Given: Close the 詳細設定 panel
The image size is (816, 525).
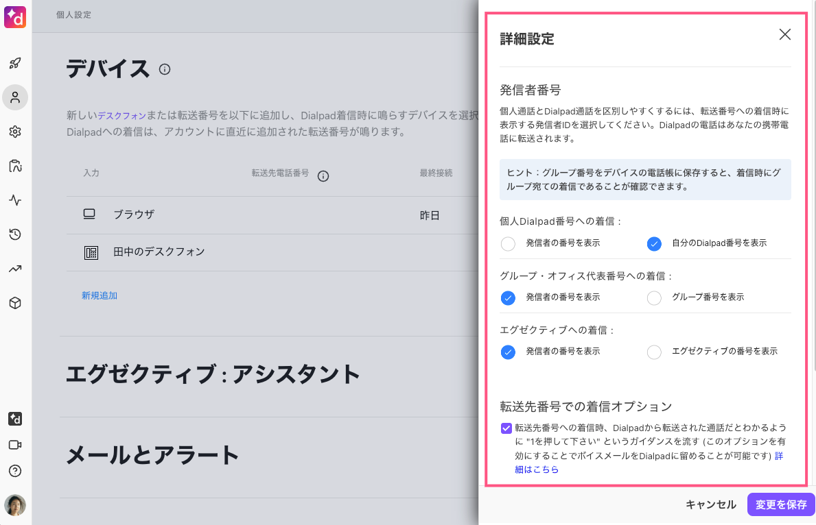Looking at the screenshot, I should (784, 34).
